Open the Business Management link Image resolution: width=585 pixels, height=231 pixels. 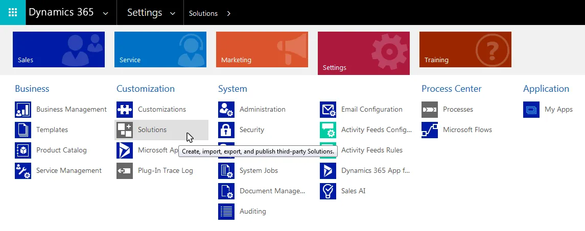point(71,110)
